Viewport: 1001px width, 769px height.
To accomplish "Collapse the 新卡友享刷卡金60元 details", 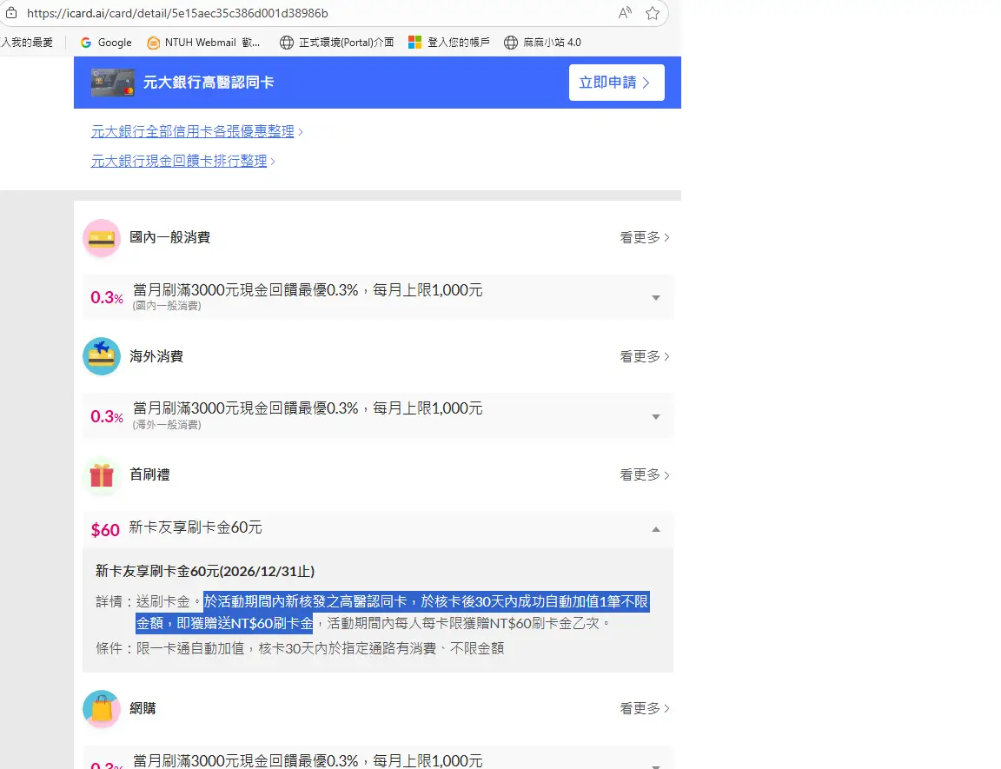I will pyautogui.click(x=656, y=529).
